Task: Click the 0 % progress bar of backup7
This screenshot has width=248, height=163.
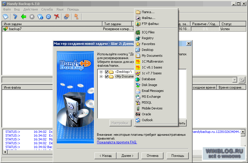Action: (x=205, y=29)
